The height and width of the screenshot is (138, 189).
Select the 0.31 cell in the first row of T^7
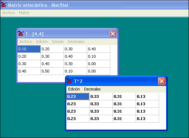point(124,96)
